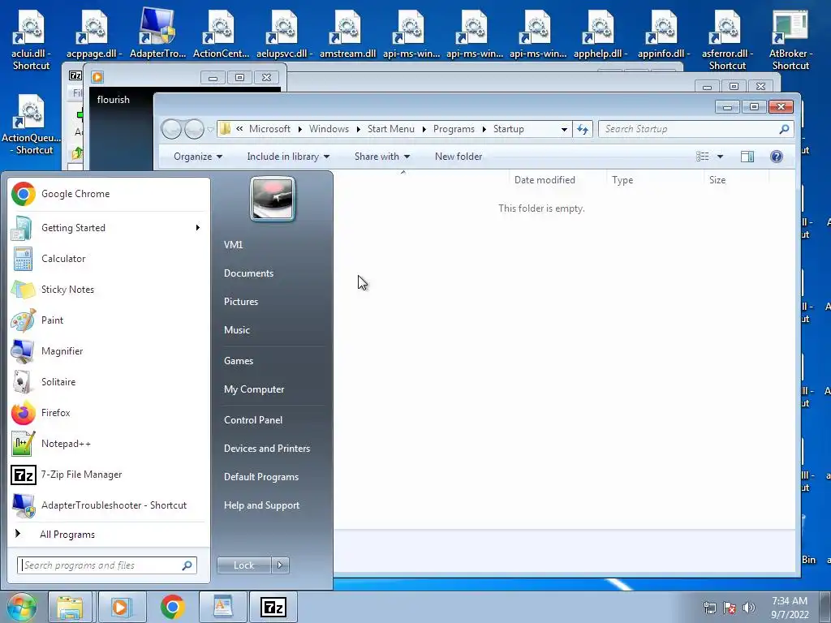Open 7-Zip File Manager from Start menu
The width and height of the screenshot is (831, 623).
pyautogui.click(x=109, y=474)
